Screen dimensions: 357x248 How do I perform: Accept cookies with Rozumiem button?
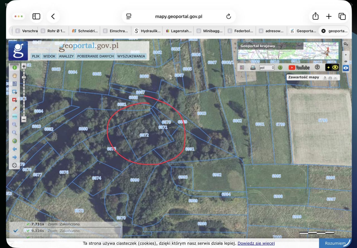336,243
